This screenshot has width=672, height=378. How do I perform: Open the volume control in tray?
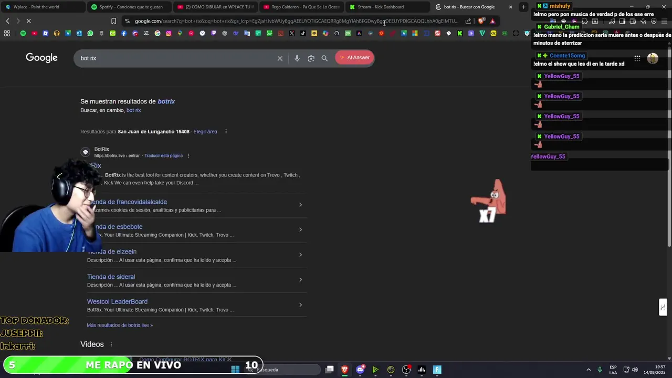coord(635,370)
